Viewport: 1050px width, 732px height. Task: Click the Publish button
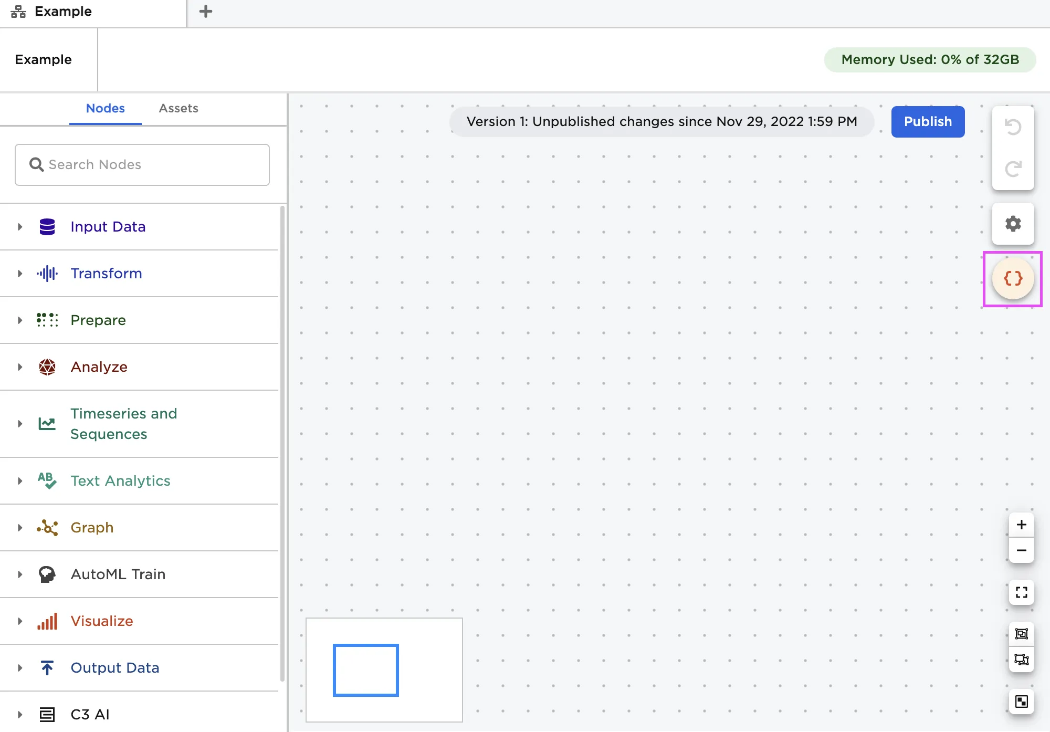(928, 122)
